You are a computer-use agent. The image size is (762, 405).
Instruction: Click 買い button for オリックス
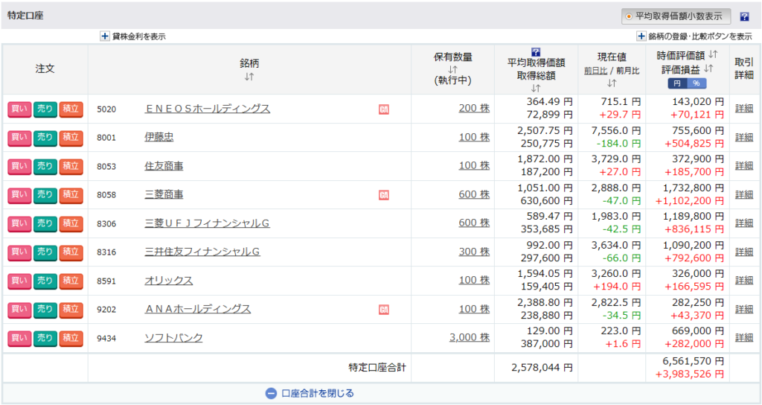(x=19, y=281)
